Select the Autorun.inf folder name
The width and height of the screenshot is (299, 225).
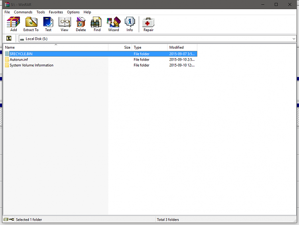19,59
